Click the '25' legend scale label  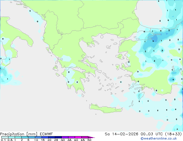click(x=56, y=140)
